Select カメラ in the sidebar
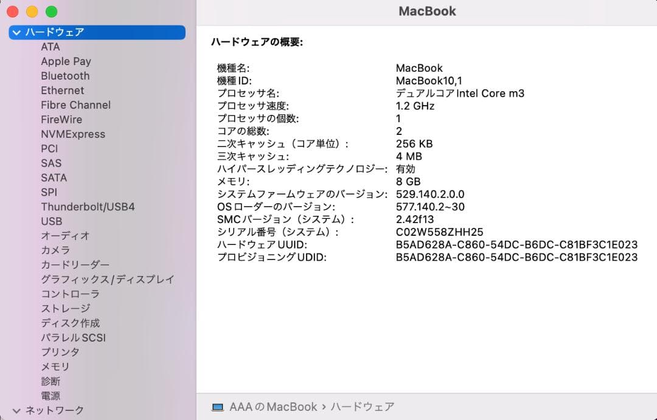The width and height of the screenshot is (657, 420). tap(54, 250)
